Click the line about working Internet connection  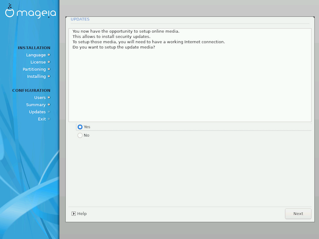click(x=149, y=42)
